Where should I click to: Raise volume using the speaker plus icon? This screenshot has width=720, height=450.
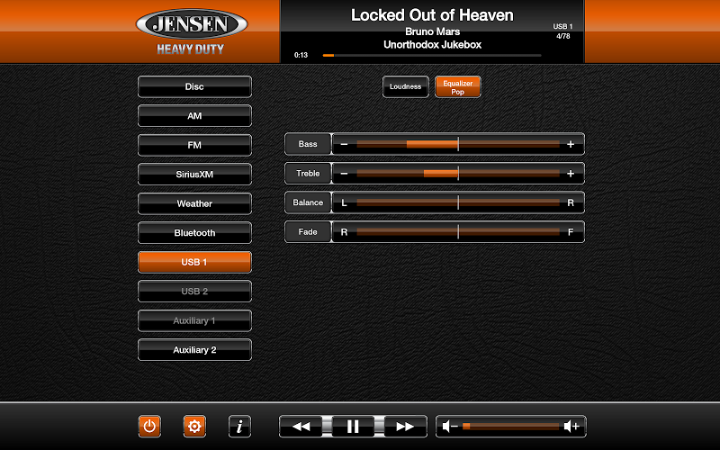point(571,427)
